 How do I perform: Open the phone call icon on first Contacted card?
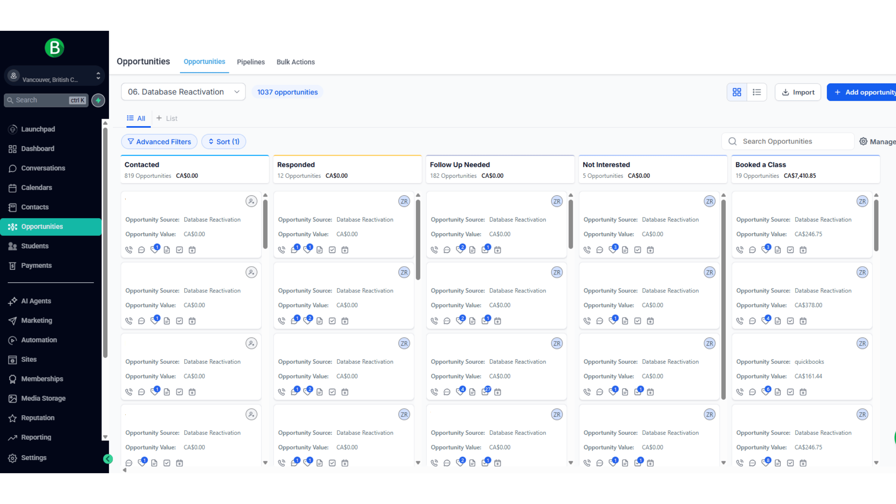129,250
